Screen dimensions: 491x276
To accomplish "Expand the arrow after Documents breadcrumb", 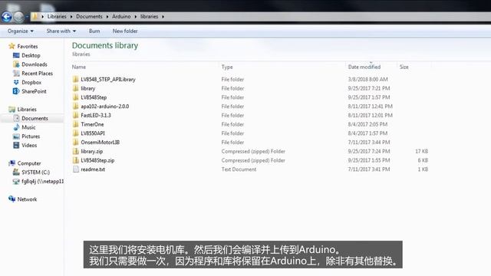I will click(107, 17).
